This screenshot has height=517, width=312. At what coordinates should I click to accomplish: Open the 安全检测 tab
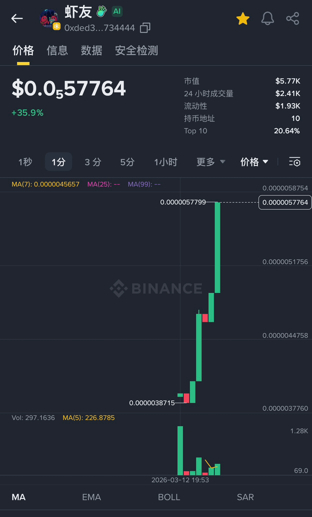(x=136, y=51)
